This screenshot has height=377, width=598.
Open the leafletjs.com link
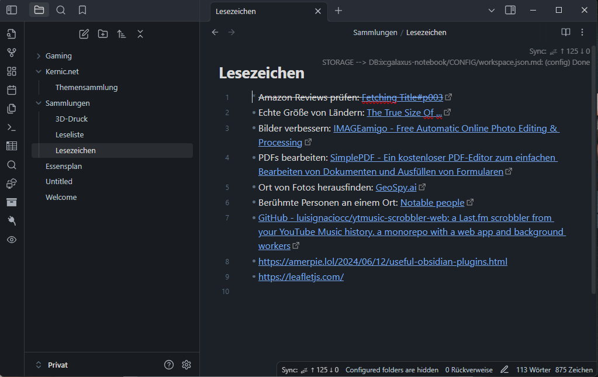(300, 276)
